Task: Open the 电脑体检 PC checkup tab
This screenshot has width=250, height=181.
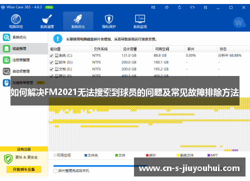Action: pos(16,21)
